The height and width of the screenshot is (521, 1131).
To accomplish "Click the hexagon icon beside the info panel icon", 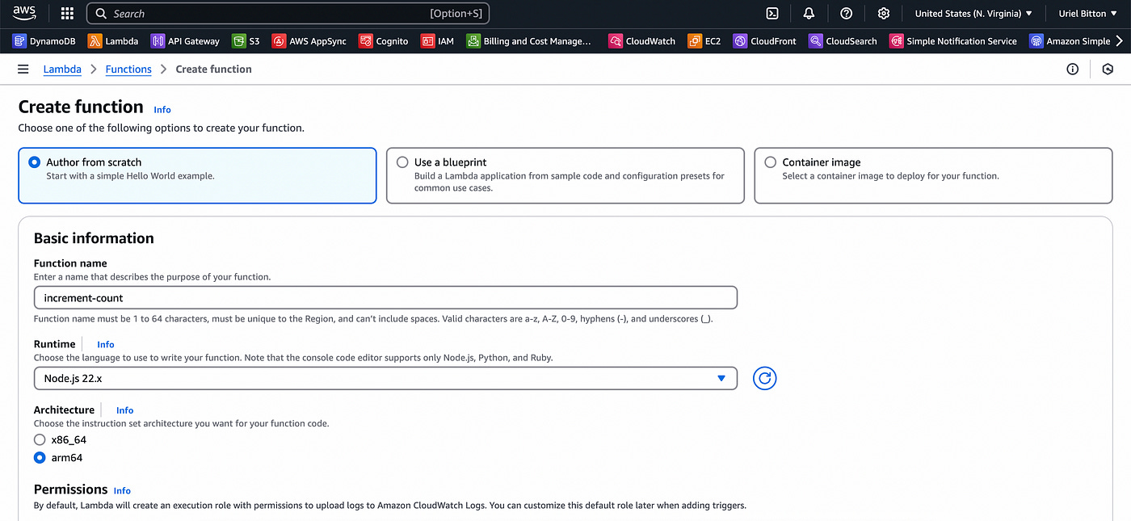I will point(1108,69).
